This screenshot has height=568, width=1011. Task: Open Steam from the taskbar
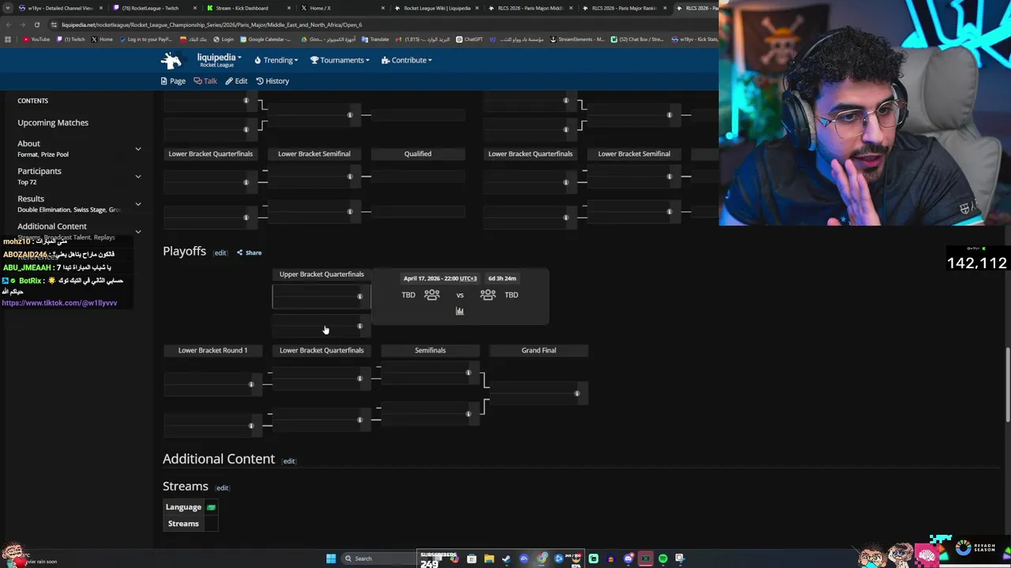506,559
